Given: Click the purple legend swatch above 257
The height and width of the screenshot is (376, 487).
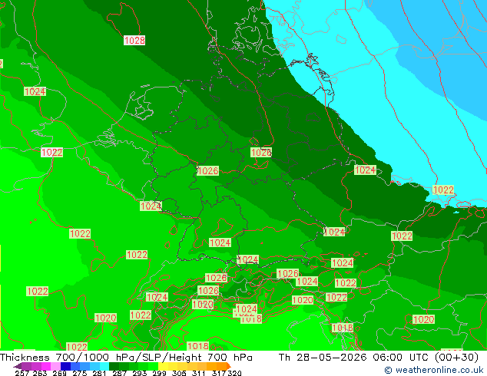Looking at the screenshot, I should (26, 366).
